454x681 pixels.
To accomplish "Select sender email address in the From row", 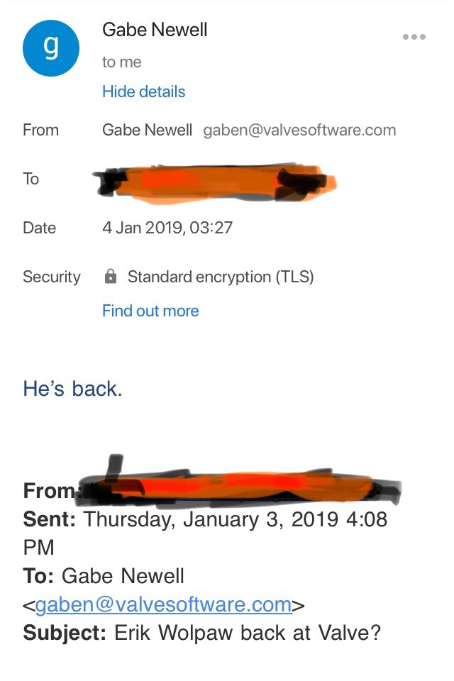I will (x=299, y=130).
